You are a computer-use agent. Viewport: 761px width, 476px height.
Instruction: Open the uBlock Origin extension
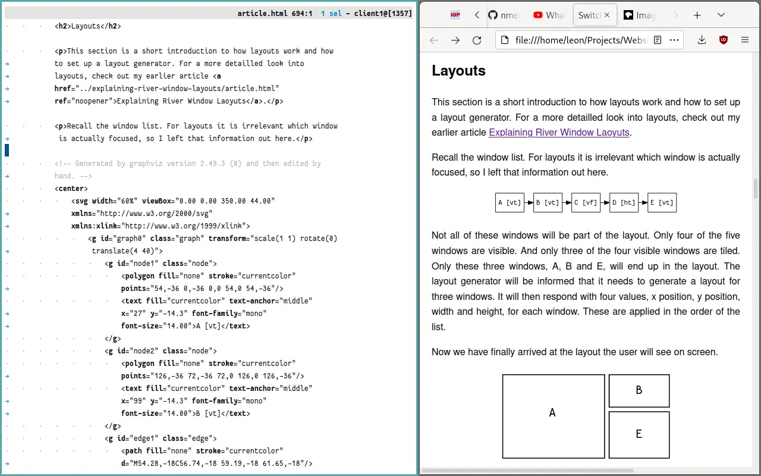tap(724, 40)
